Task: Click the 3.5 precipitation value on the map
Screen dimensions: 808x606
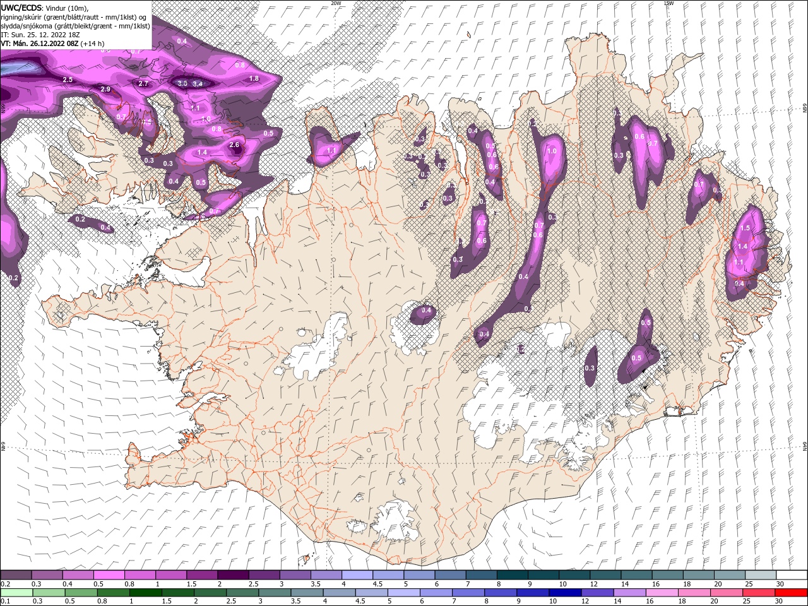Action: coord(182,83)
